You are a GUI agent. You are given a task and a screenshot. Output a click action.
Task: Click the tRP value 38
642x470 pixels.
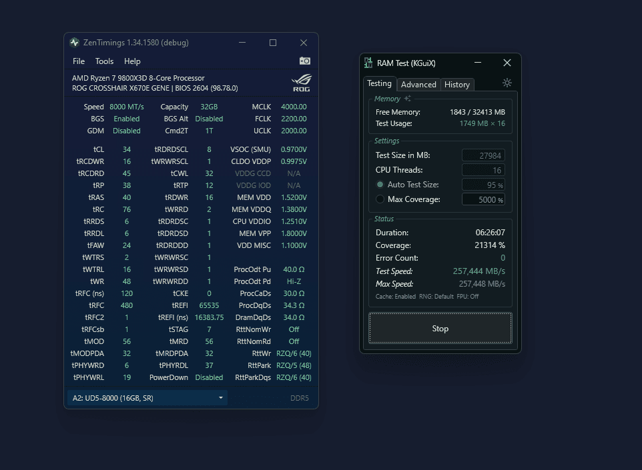127,185
